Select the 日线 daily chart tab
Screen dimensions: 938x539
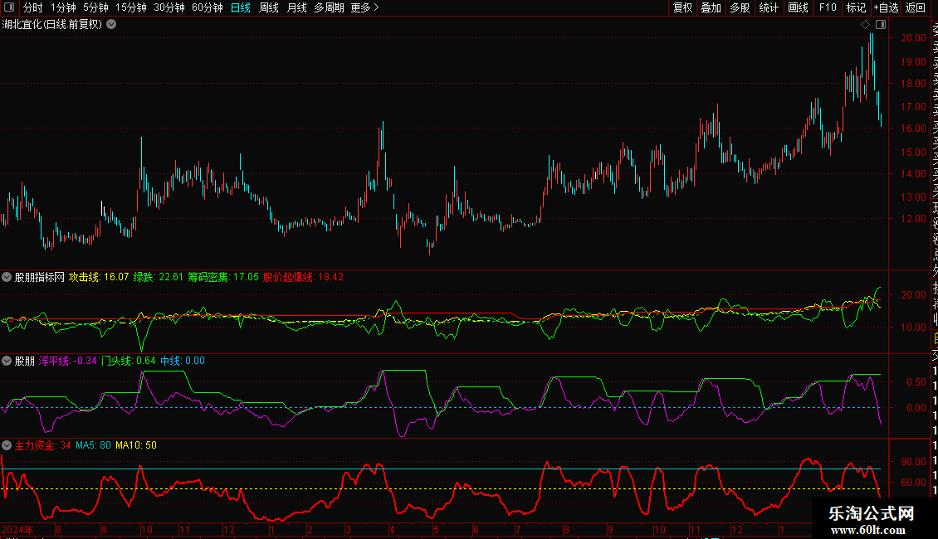click(241, 7)
